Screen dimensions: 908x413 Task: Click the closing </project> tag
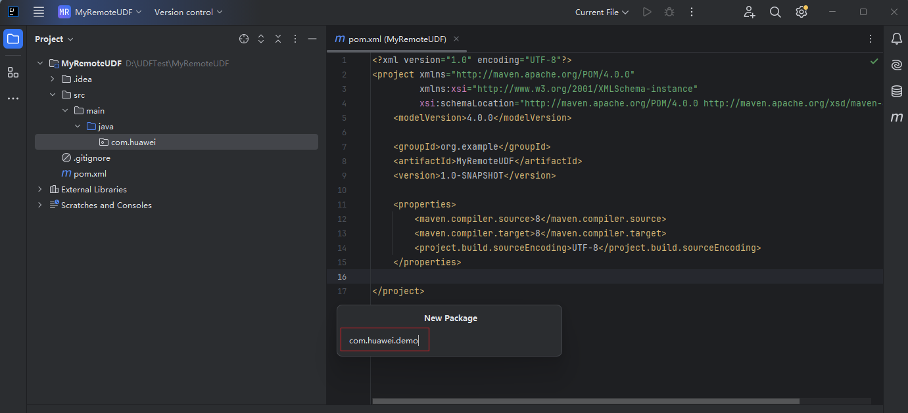[x=398, y=291]
